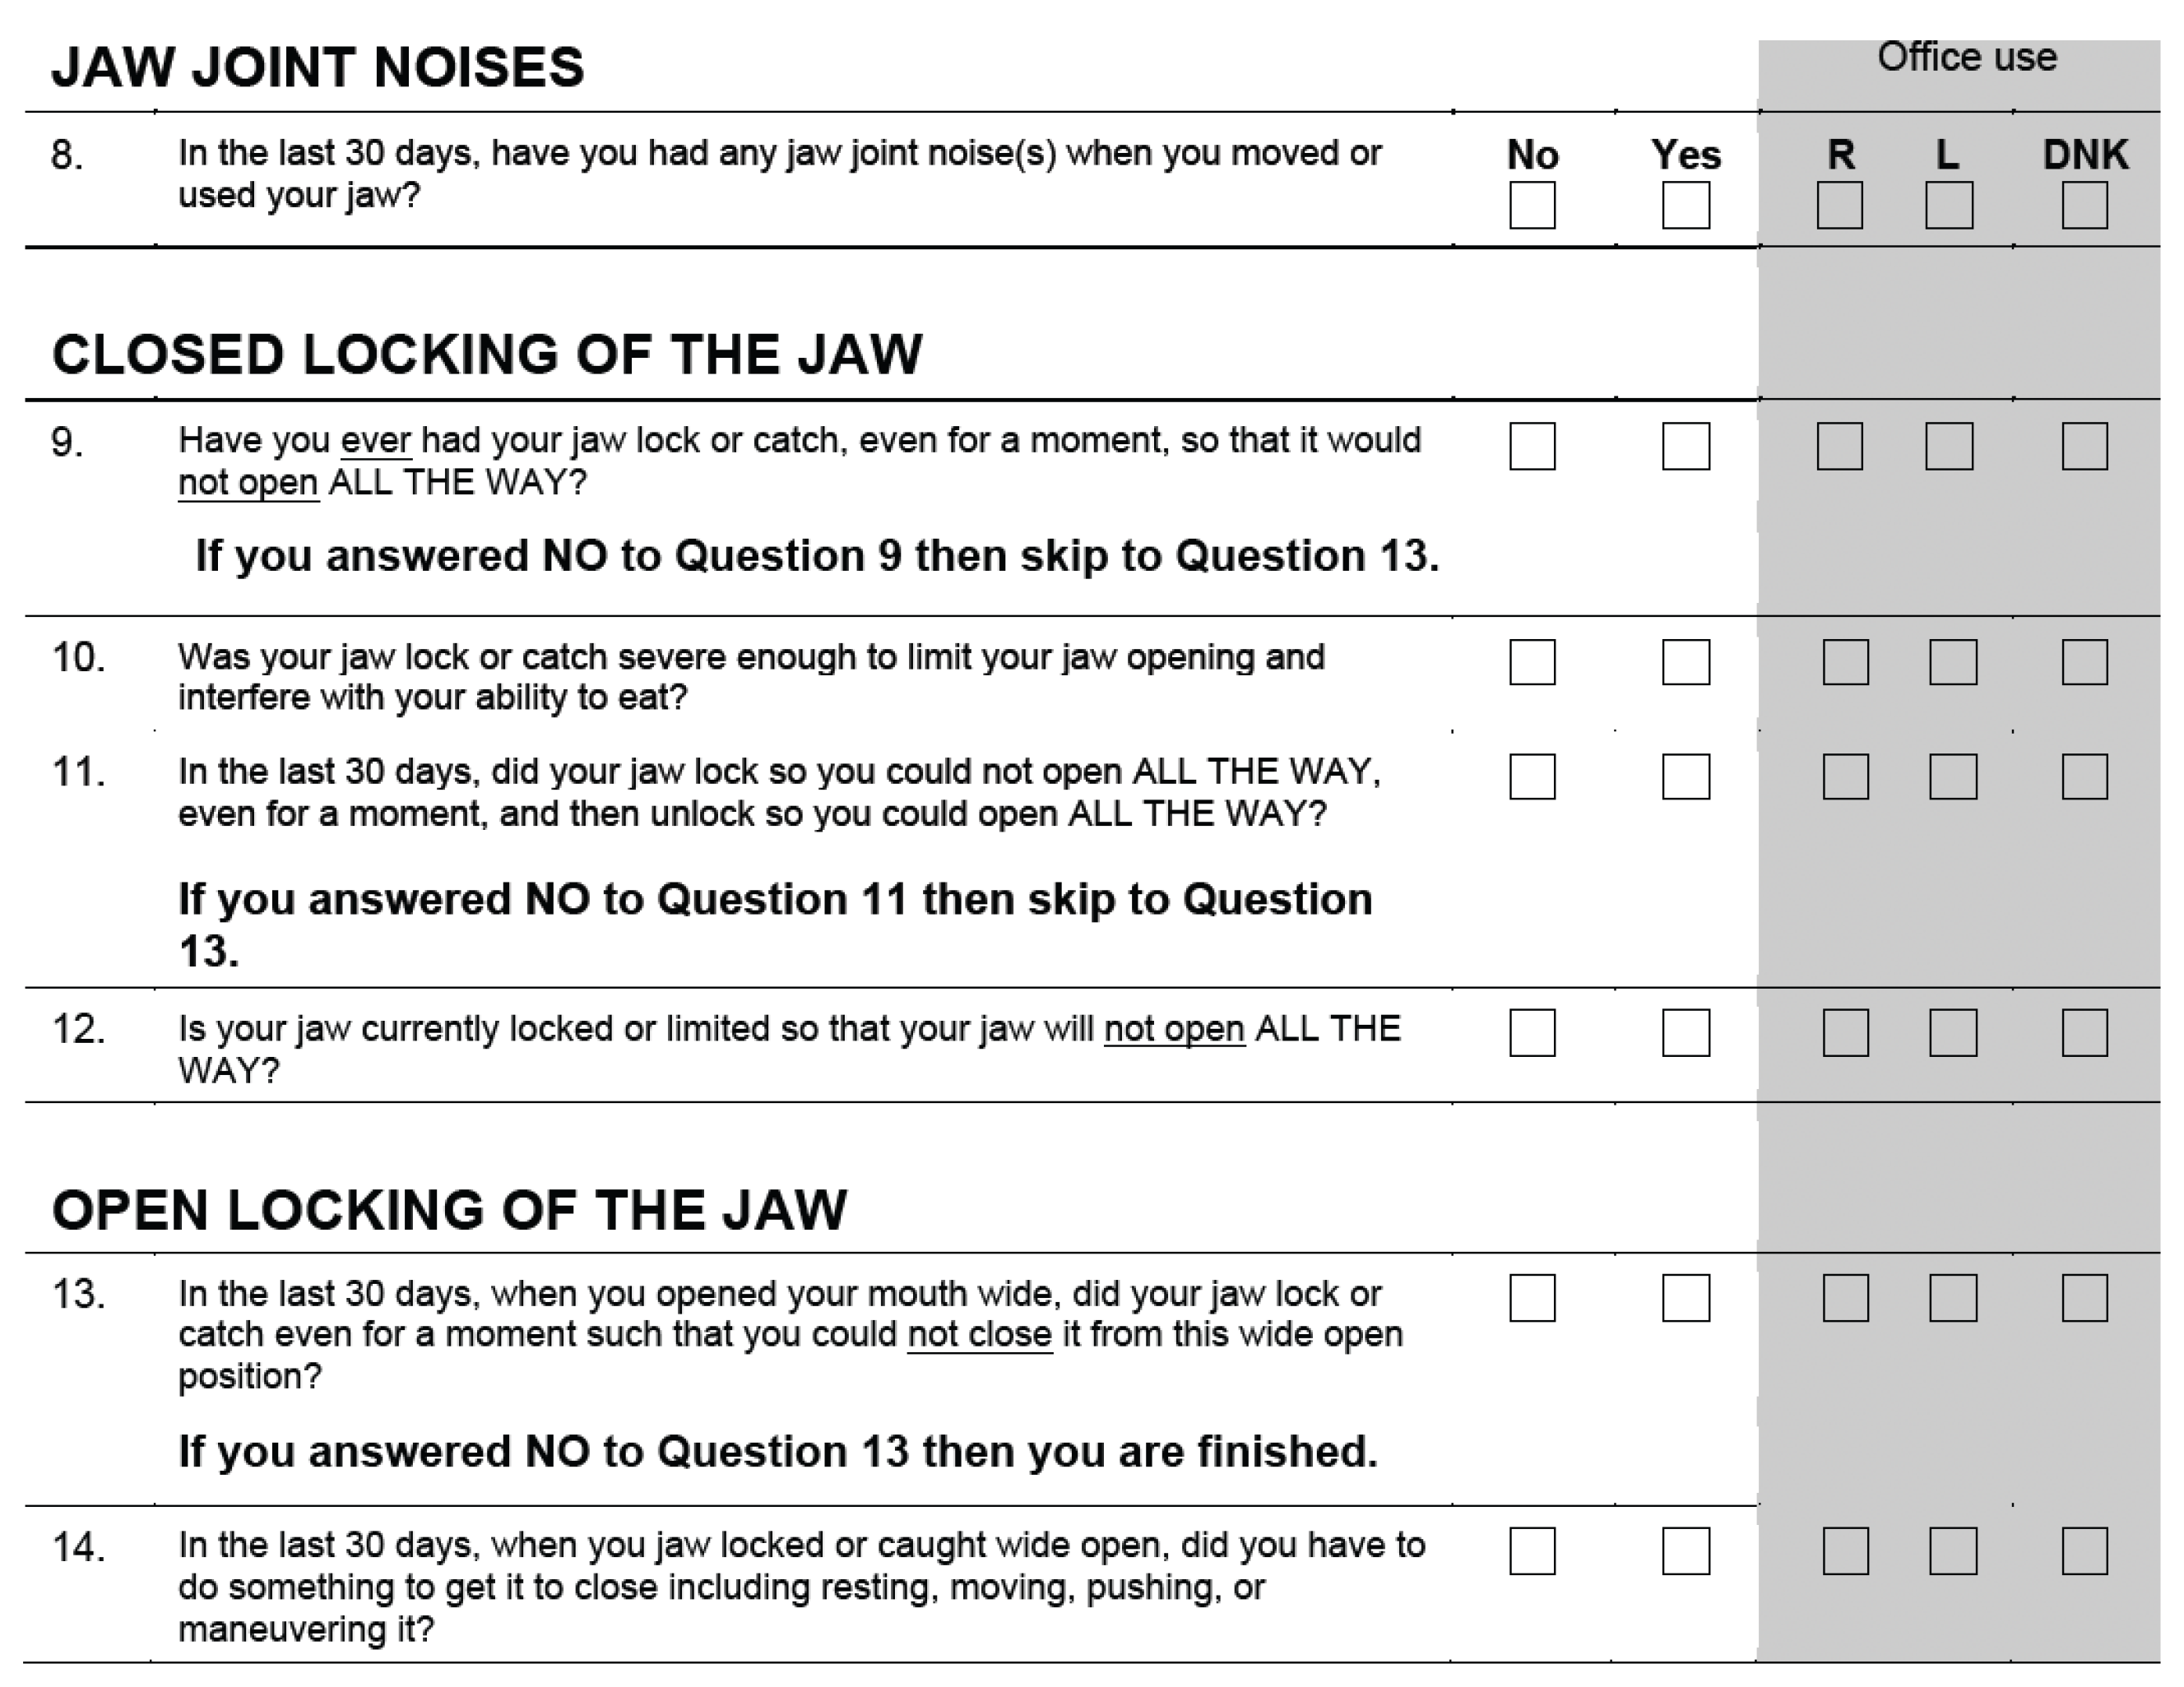Tick the R office-use box for question 8
2184x1687 pixels.
click(x=1839, y=206)
